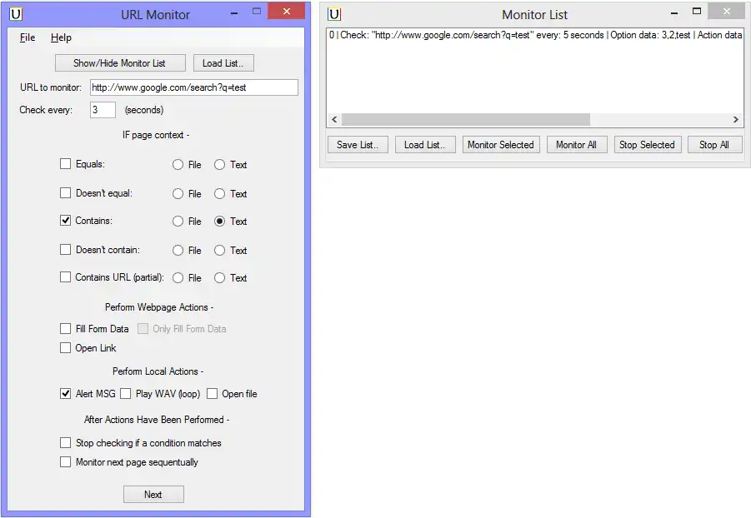Screen dimensions: 751x518
Task: Click Save List button in Monitor List
Action: coord(358,145)
